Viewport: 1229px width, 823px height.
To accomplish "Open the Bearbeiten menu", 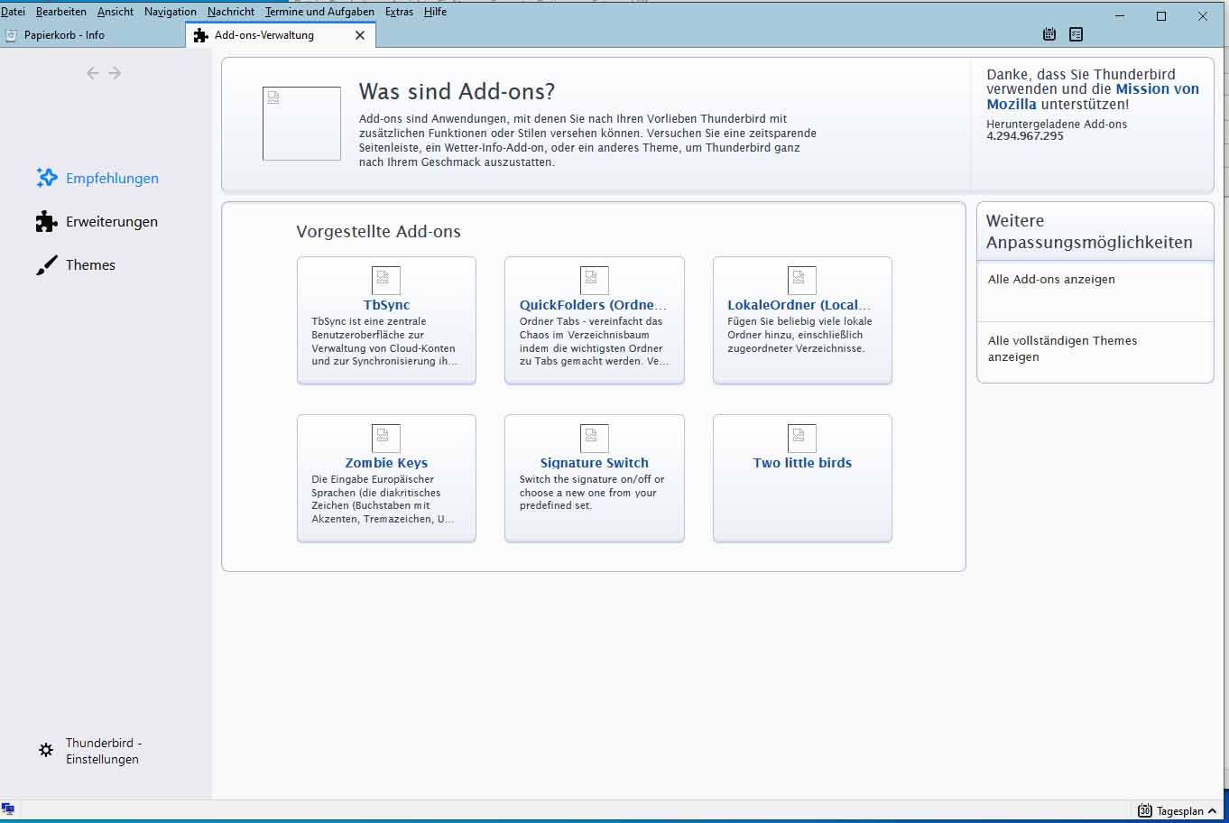I will (61, 12).
